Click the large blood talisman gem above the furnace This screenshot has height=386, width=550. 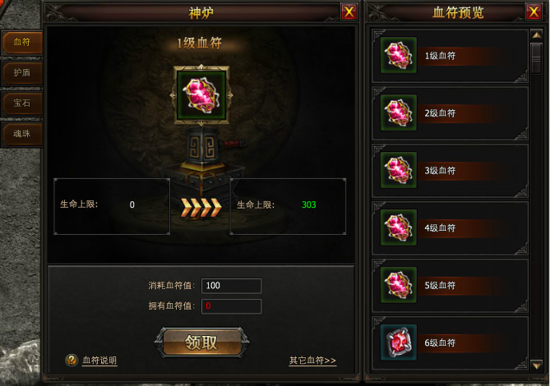201,95
